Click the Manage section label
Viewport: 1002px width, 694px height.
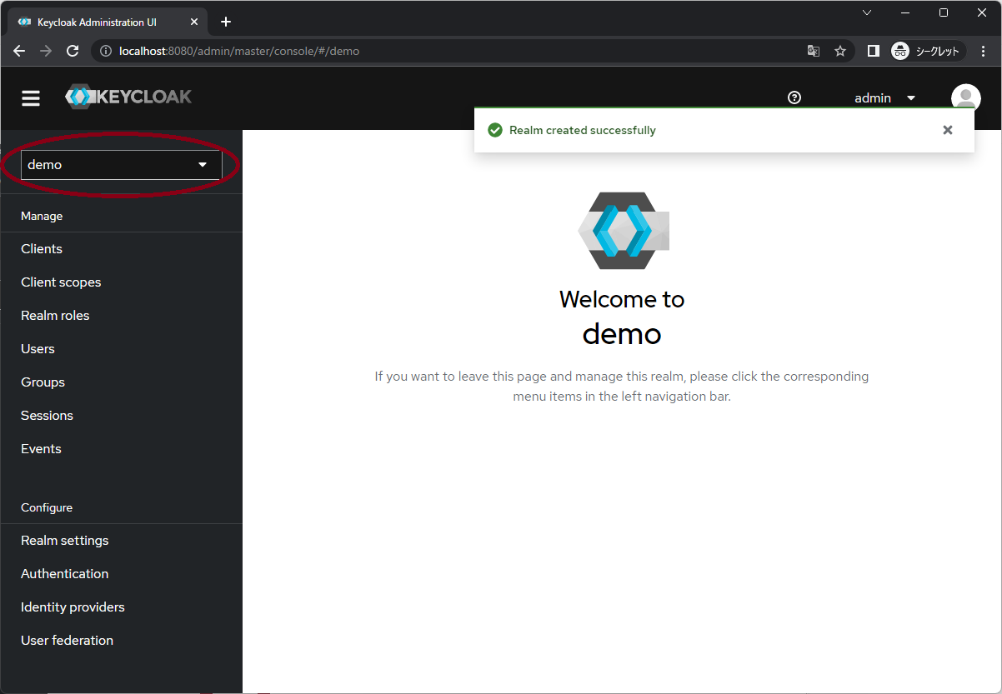(x=42, y=216)
